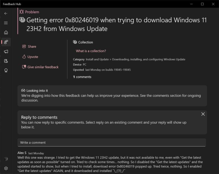
Task: Open the Feedback section icon in sidebar
Action: [6, 42]
